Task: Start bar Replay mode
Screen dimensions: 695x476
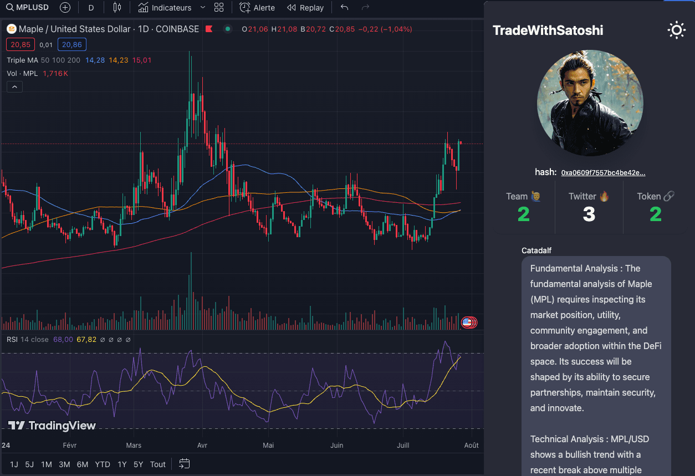Action: 305,8
